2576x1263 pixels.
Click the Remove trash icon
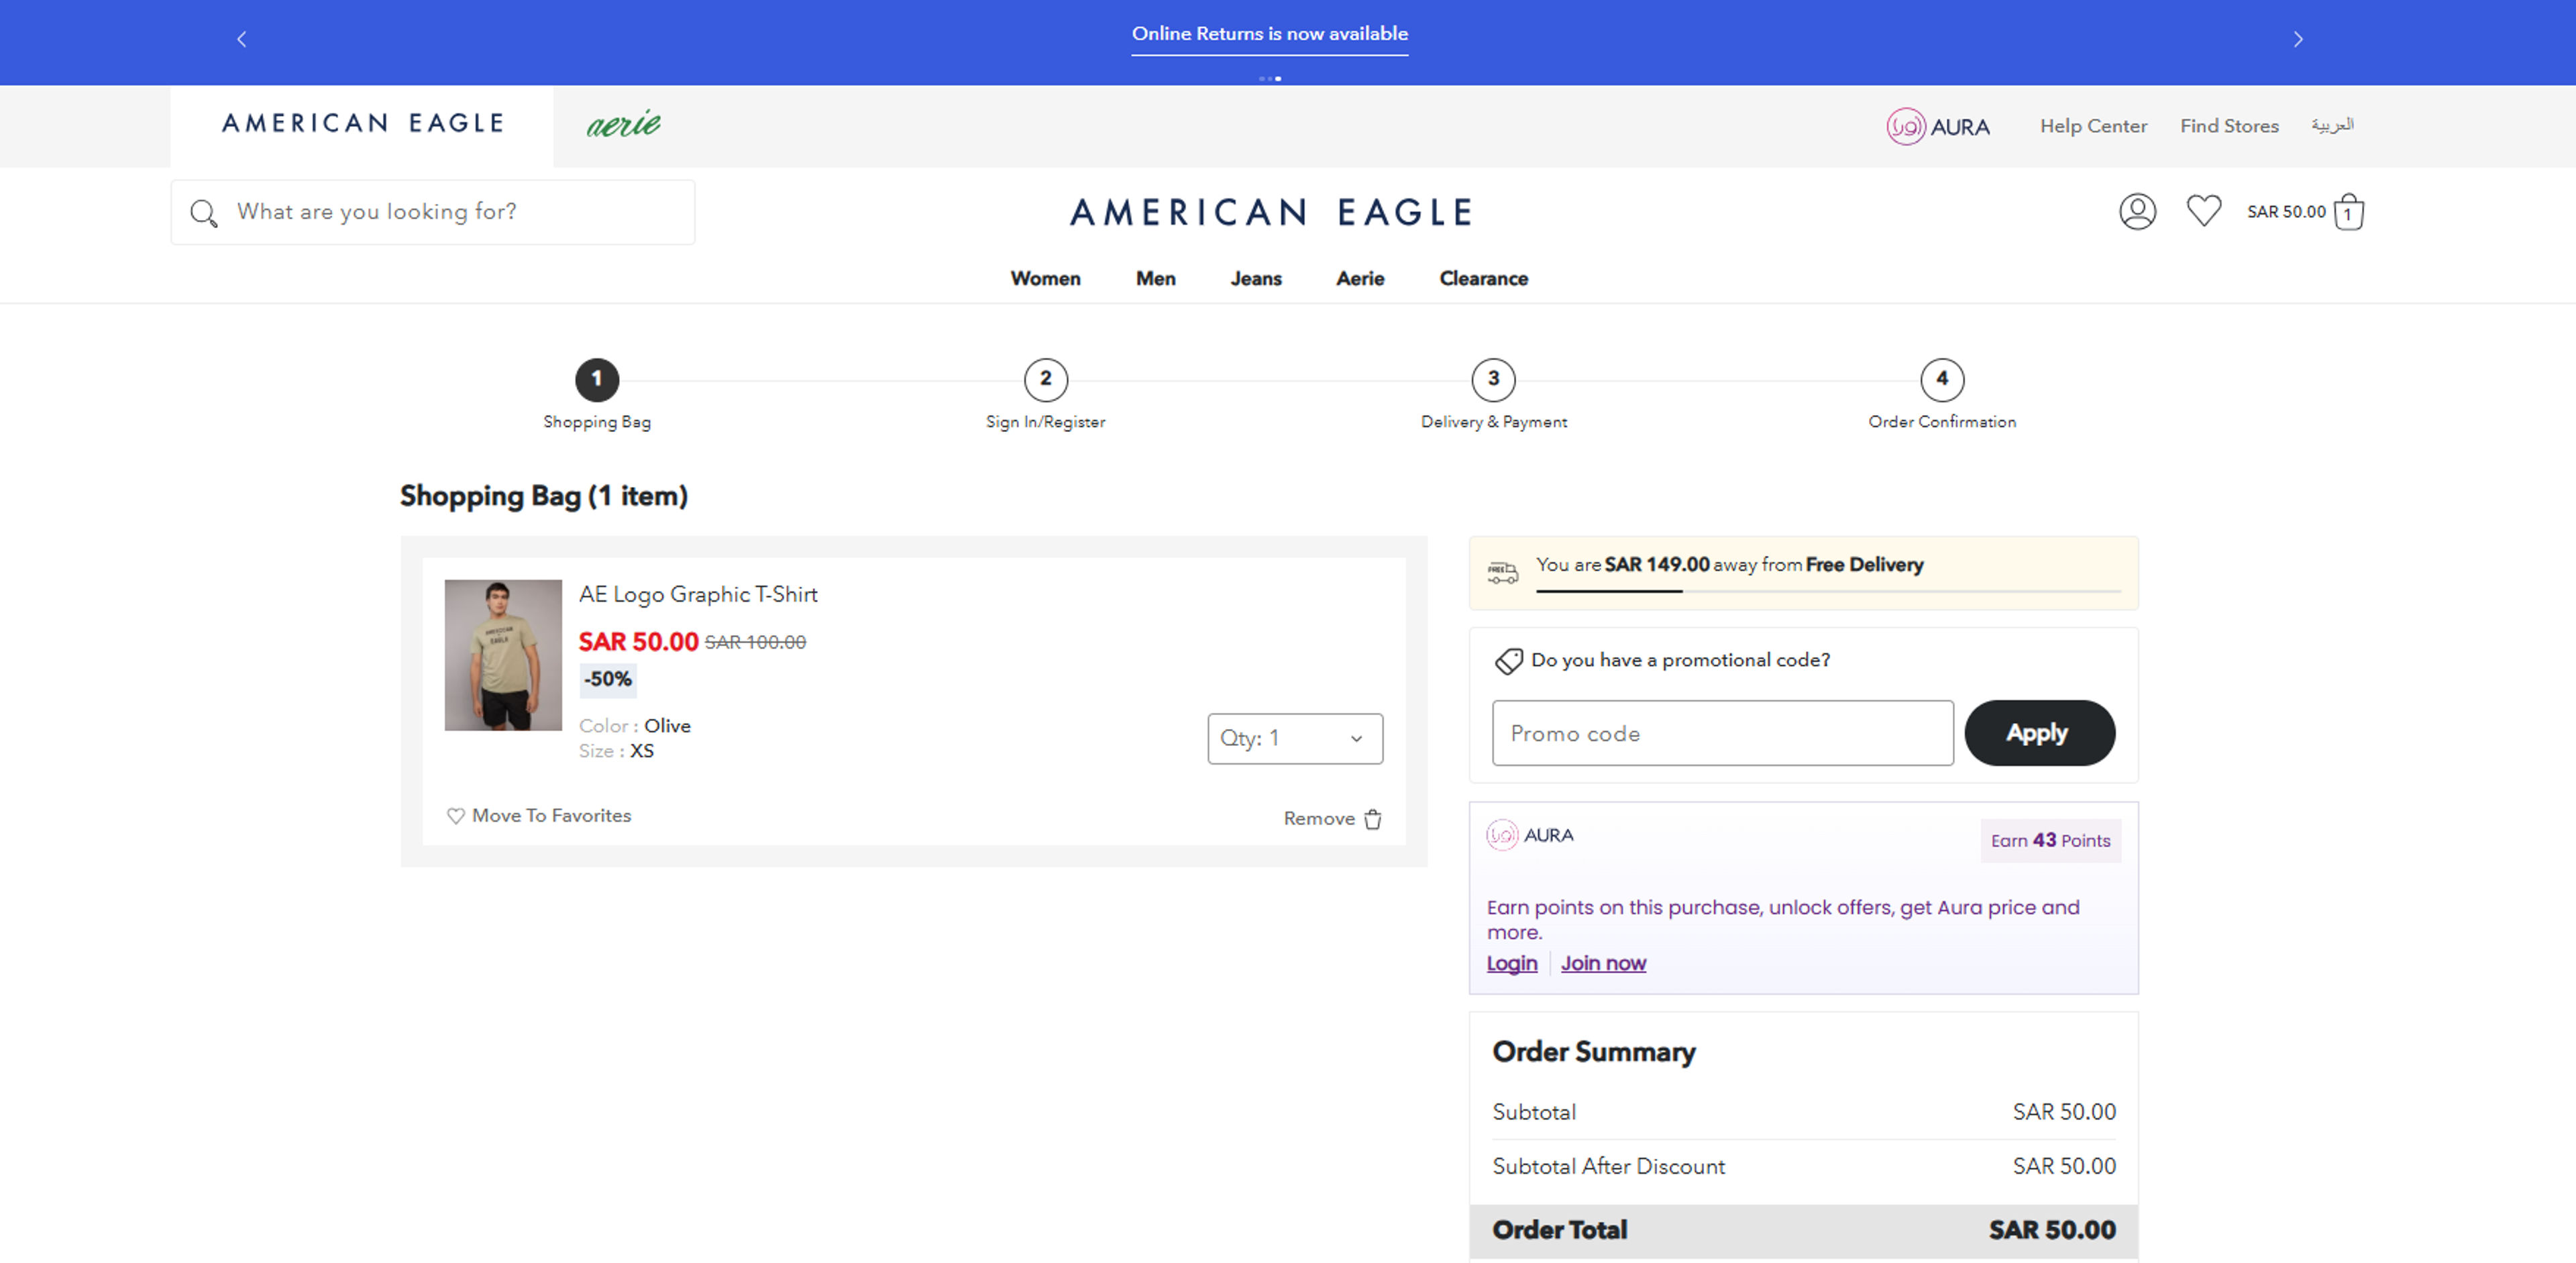pyautogui.click(x=1373, y=819)
